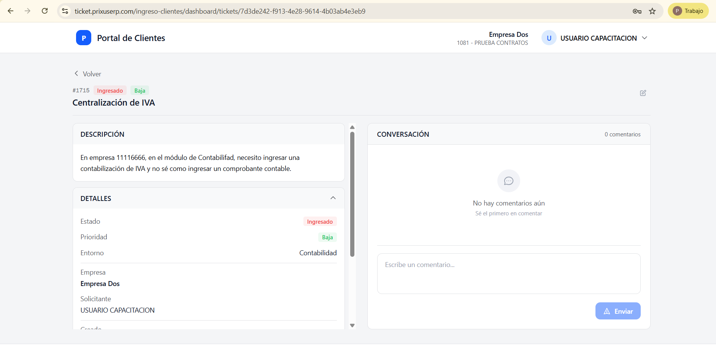716x354 pixels.
Task: Click the blue P portal logo
Action: point(84,38)
